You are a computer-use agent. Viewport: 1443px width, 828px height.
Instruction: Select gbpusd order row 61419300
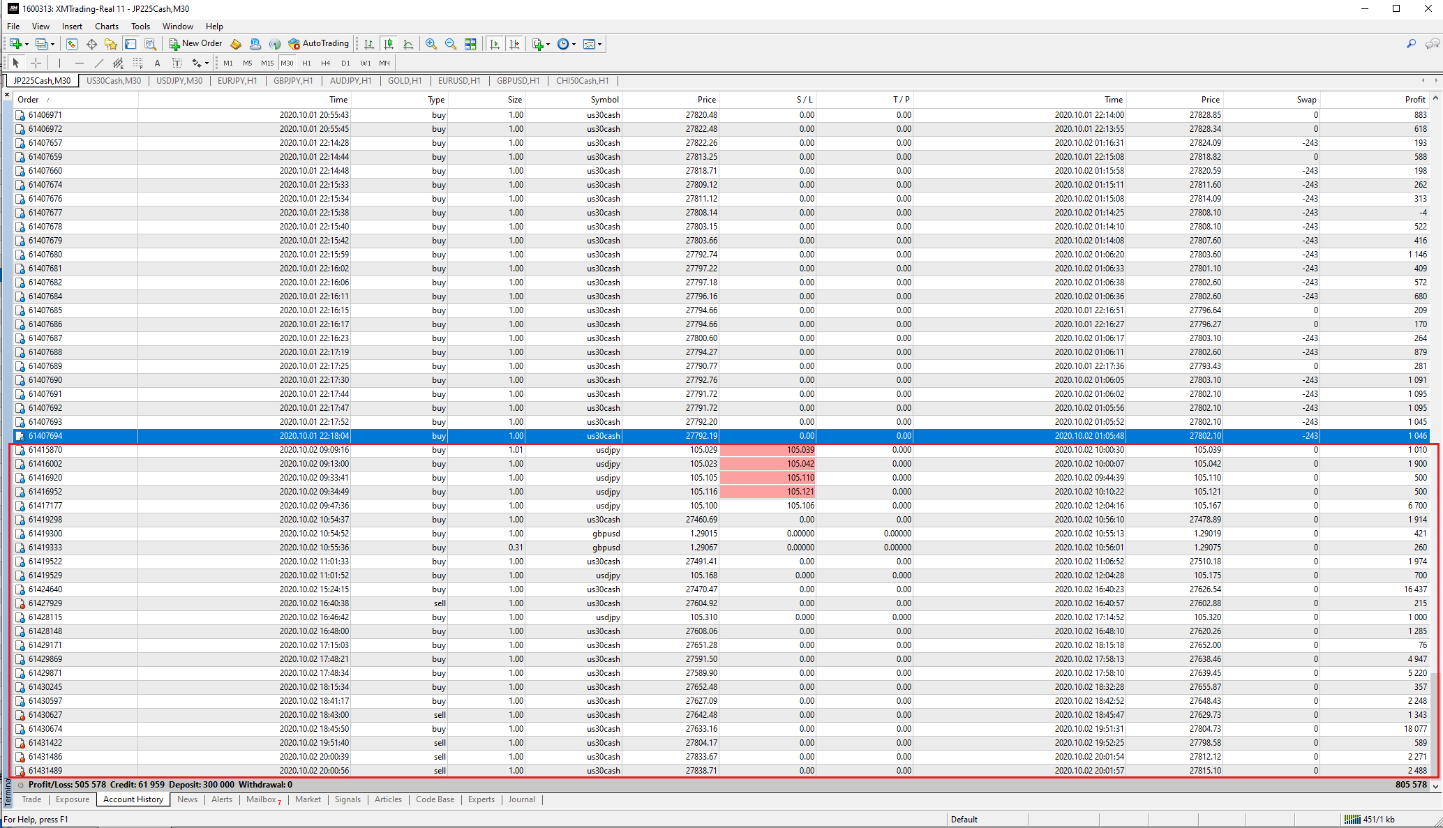(721, 534)
